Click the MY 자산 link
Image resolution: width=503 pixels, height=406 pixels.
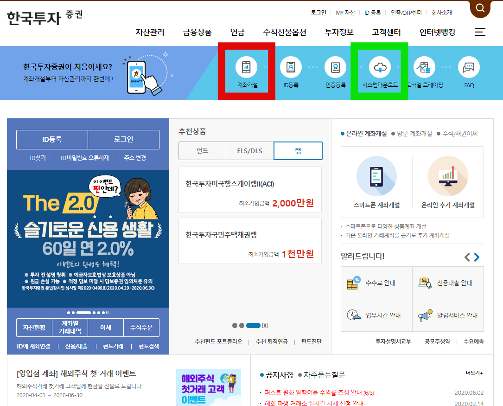345,13
